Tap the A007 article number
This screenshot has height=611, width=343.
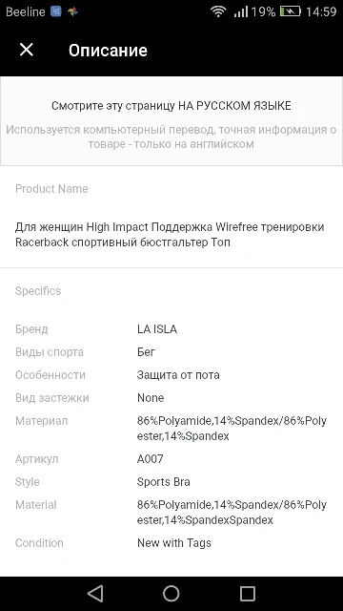click(151, 459)
